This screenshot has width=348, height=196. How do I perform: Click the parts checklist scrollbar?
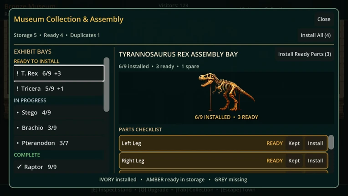click(x=331, y=142)
